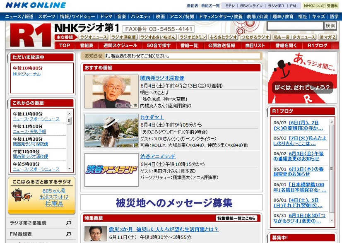Select the 番組表 tab in red bar
Image resolution: width=342 pixels, height=243 pixels.
point(87,46)
